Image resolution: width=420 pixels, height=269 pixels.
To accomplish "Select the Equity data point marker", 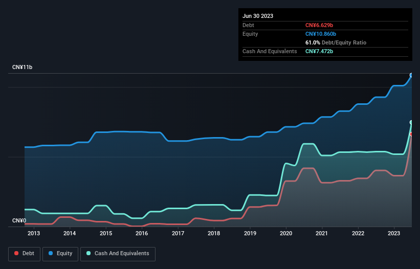I will [x=411, y=75].
